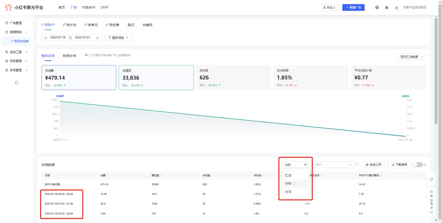Click the 下载表格 button
442x223 pixels.
point(399,165)
